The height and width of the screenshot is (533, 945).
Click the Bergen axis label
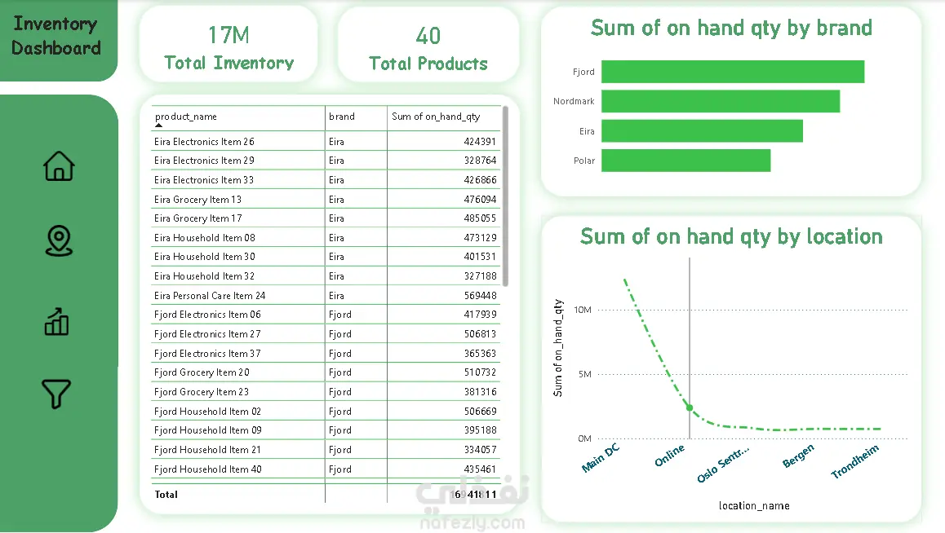pos(798,456)
